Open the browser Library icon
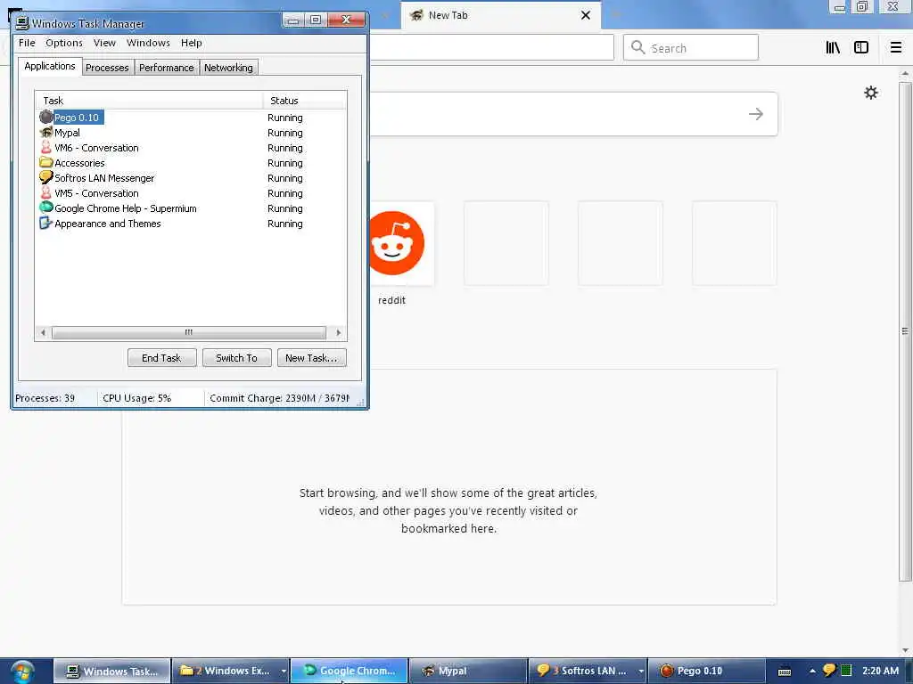 (x=833, y=48)
